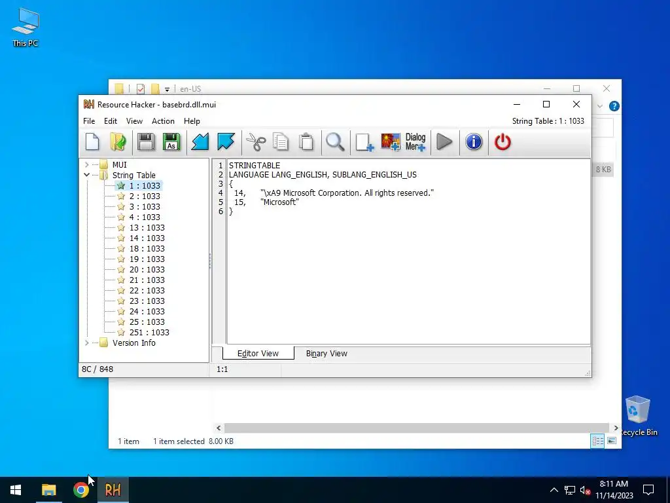Cut with the scissors icon

pos(256,142)
